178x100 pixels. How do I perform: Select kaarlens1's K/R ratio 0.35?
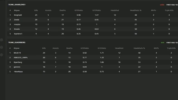click(78, 34)
